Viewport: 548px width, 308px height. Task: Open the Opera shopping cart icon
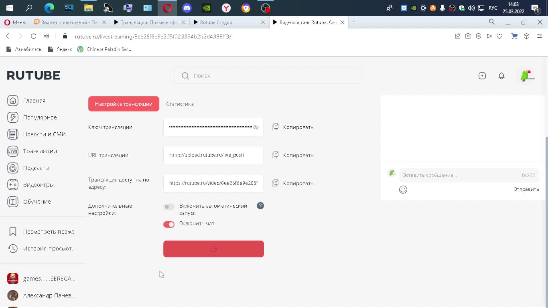tap(514, 36)
